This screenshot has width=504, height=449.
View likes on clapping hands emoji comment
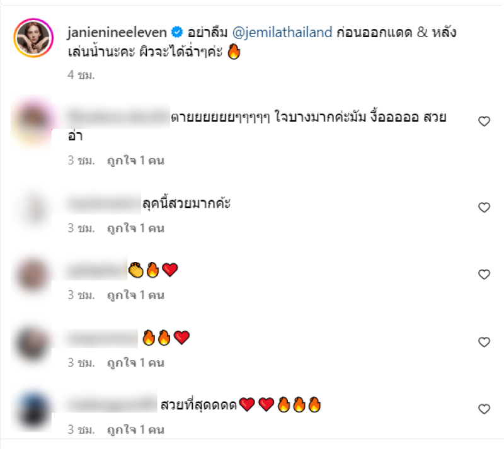tap(135, 295)
